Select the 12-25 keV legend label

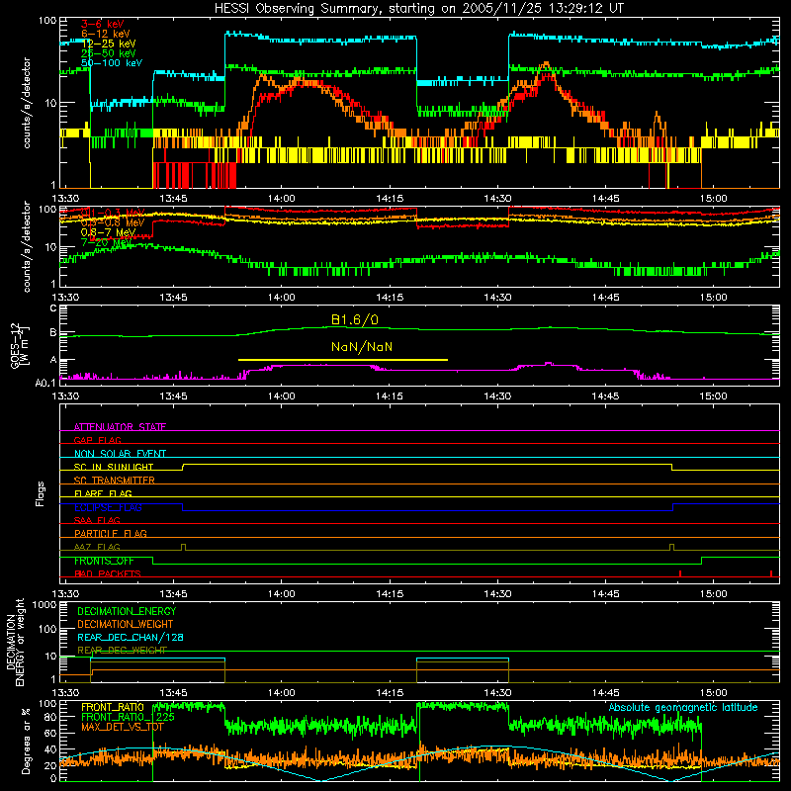(109, 44)
